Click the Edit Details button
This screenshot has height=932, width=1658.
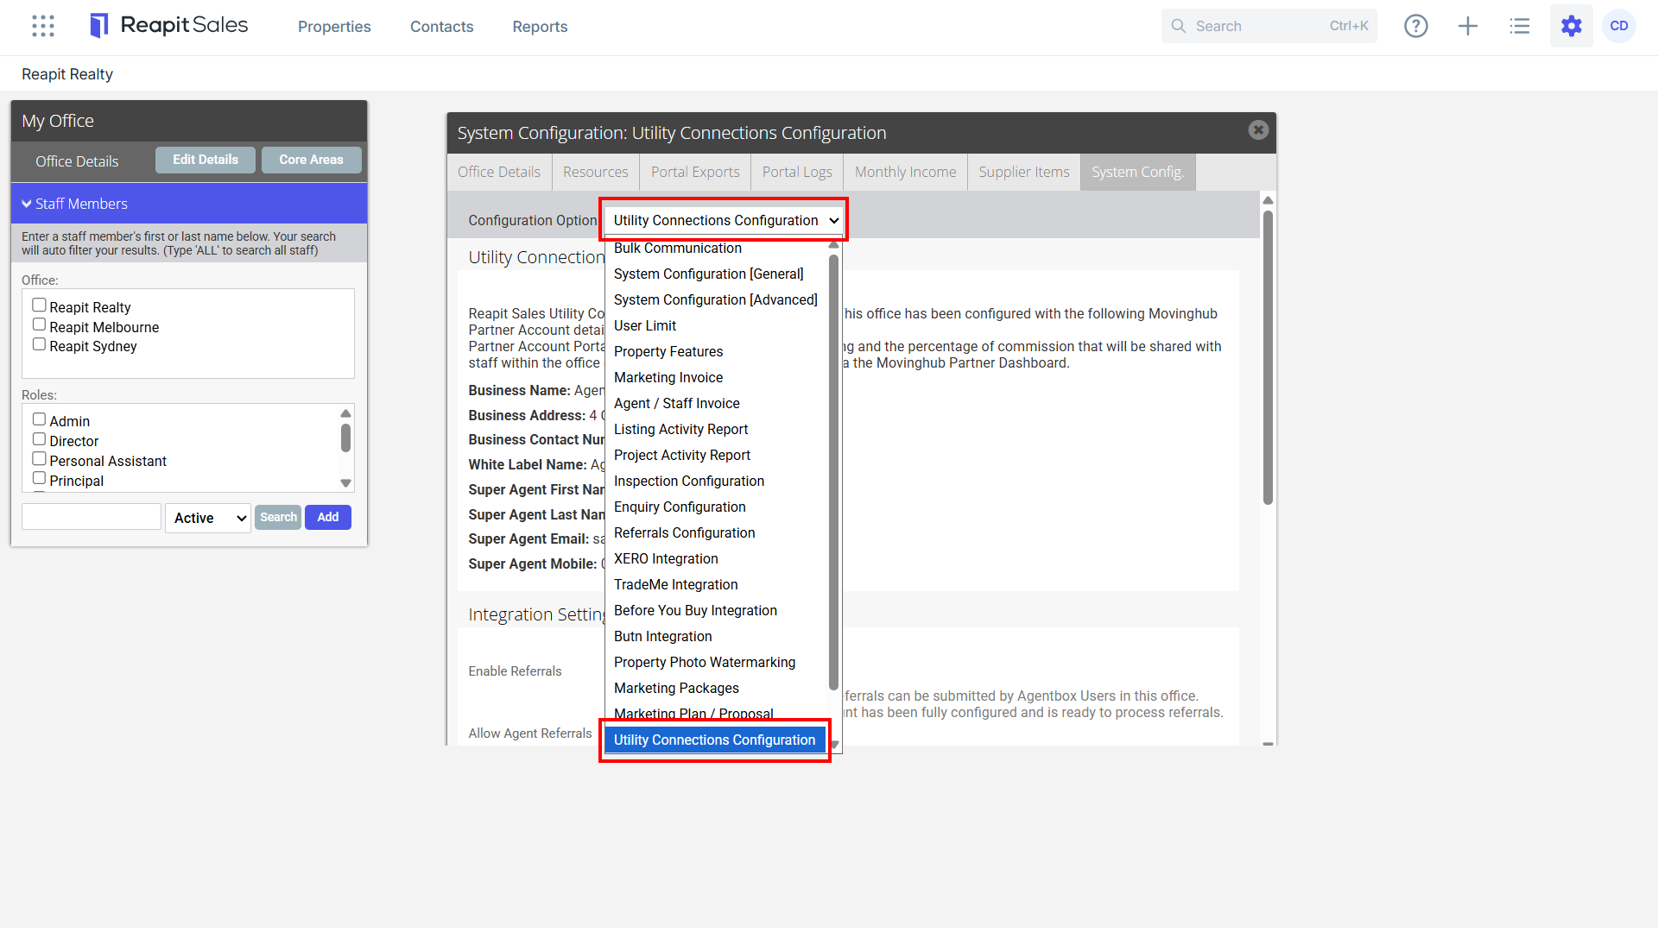(x=206, y=160)
